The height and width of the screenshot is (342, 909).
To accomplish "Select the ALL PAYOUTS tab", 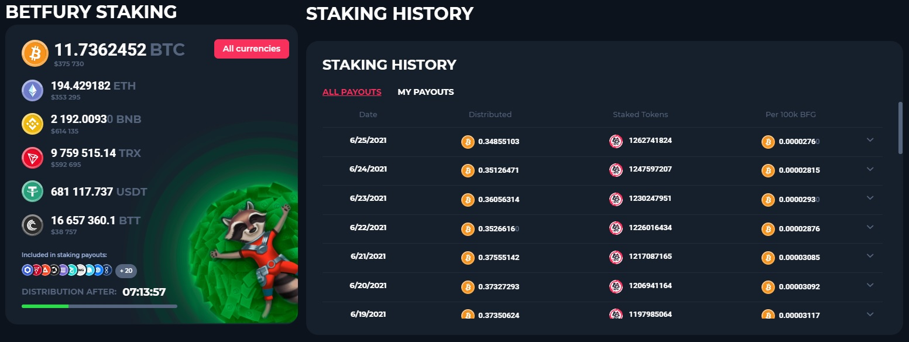I will (x=352, y=92).
